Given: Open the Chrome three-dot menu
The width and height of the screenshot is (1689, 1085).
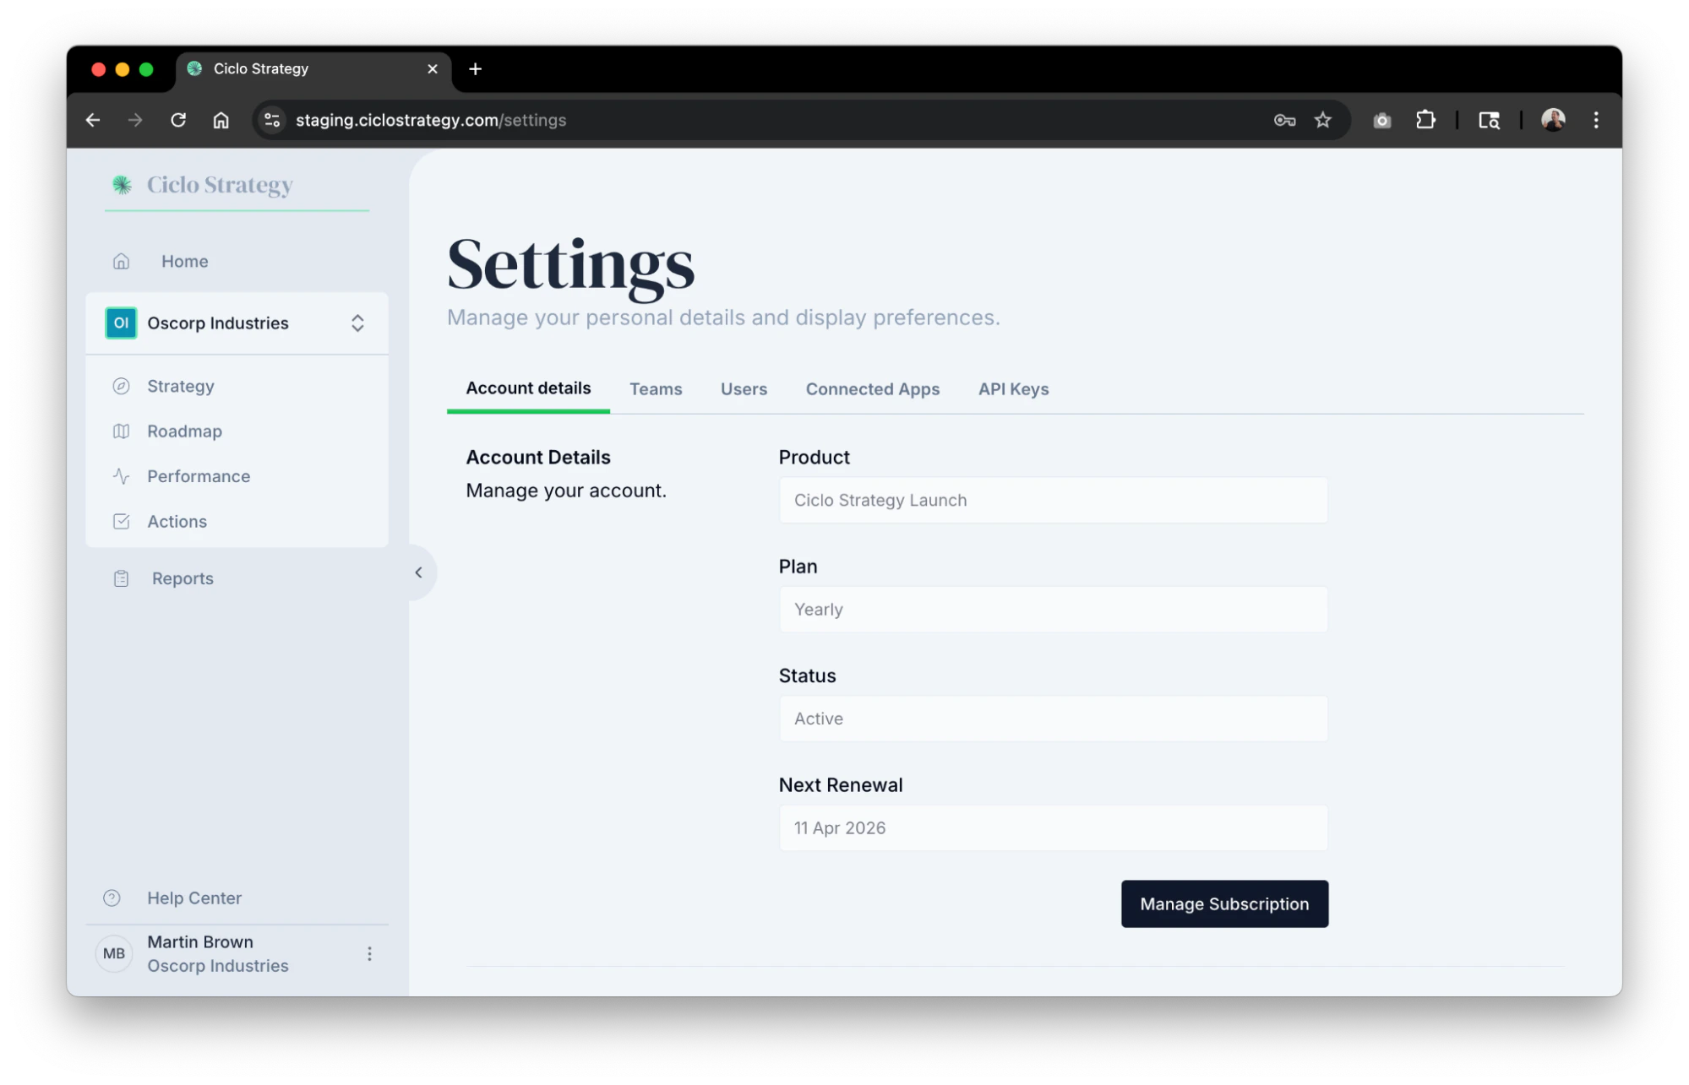Looking at the screenshot, I should (1596, 120).
